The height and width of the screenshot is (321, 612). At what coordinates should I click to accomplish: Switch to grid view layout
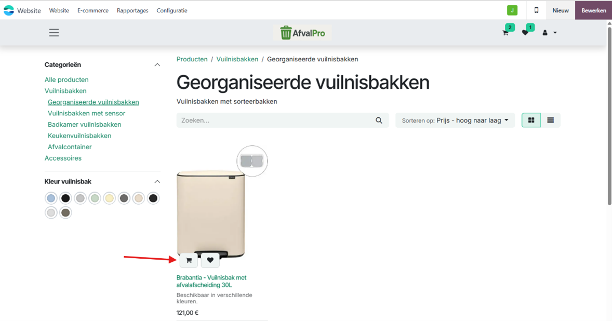pos(531,121)
